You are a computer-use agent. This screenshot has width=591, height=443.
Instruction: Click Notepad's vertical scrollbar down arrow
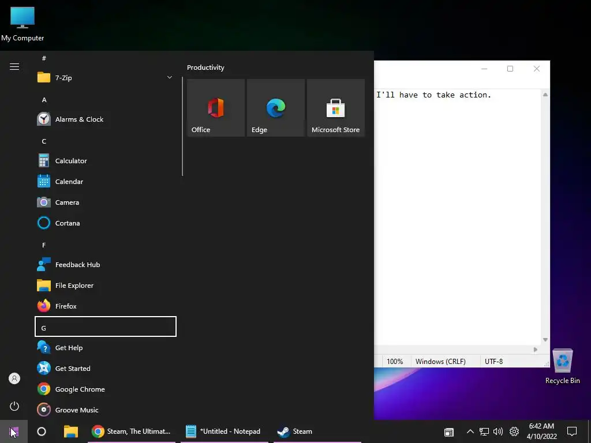click(545, 340)
